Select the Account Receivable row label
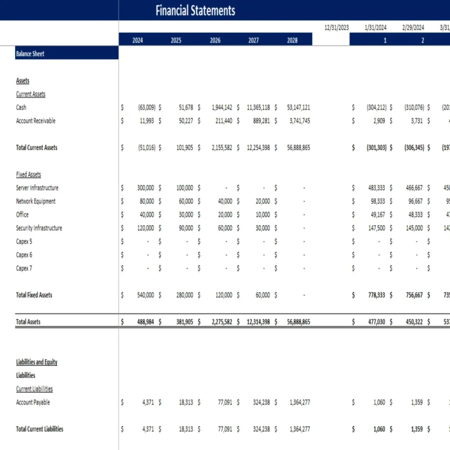This screenshot has width=450, height=450. pos(37,121)
